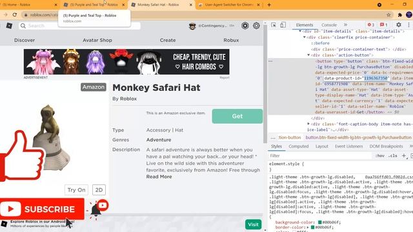Click the green Get button
This screenshot has width=413, height=232.
tap(237, 116)
